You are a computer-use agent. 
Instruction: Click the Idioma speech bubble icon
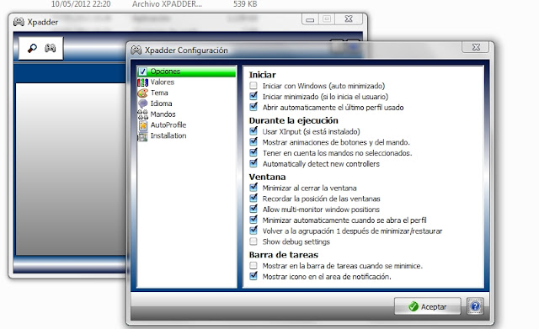[142, 103]
